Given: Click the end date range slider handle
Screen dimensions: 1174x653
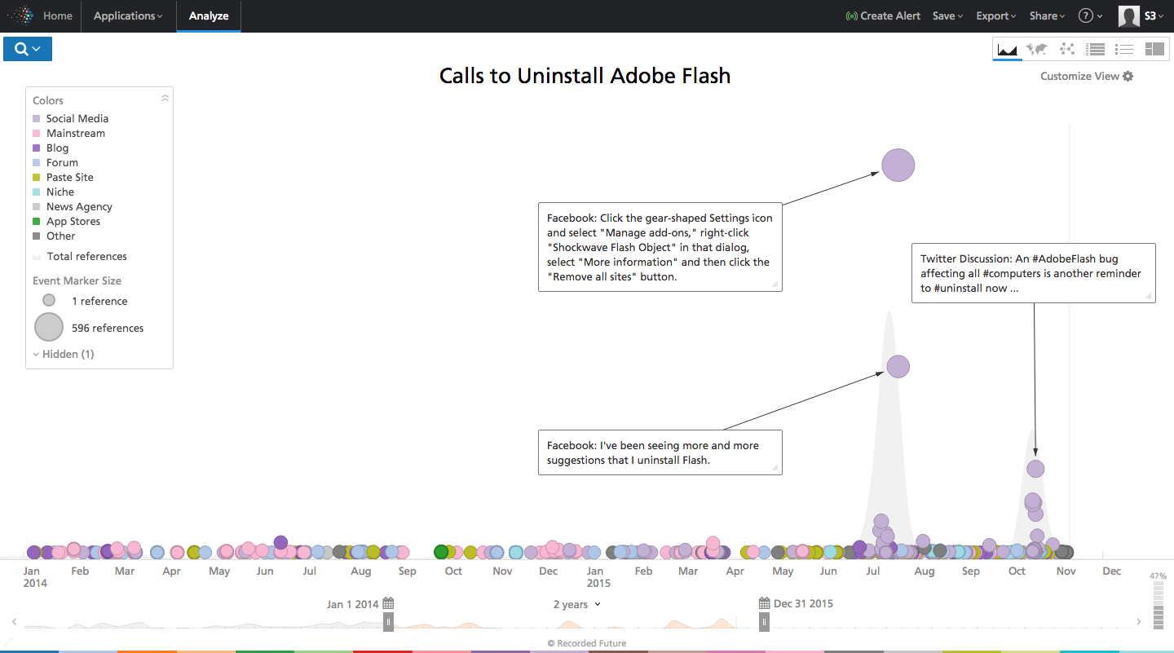Looking at the screenshot, I should coord(764,622).
